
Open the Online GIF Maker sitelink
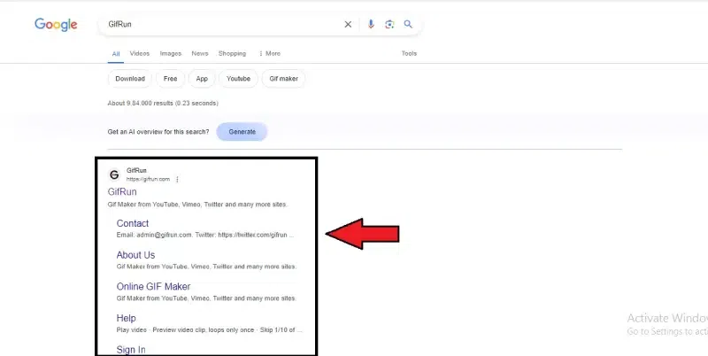pyautogui.click(x=153, y=286)
